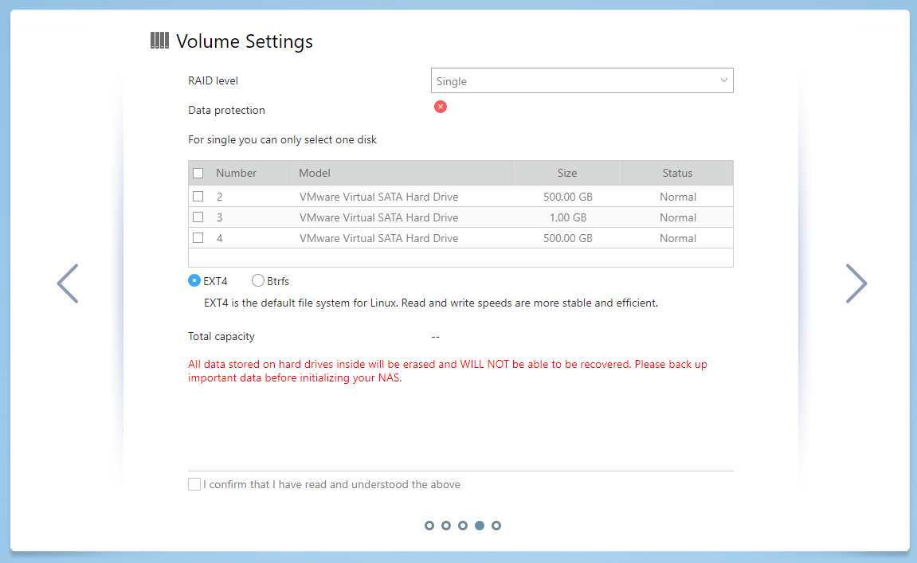Jump to the third wizard step dot
Screen dimensions: 917x563
(463, 526)
